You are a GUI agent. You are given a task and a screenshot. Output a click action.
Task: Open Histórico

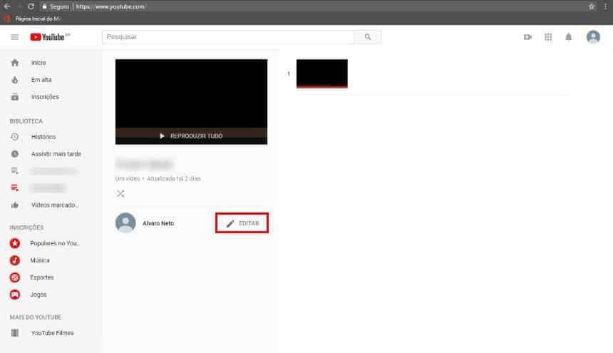point(43,137)
